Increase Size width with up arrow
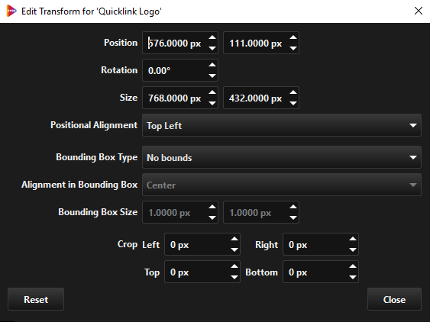 [x=212, y=92]
